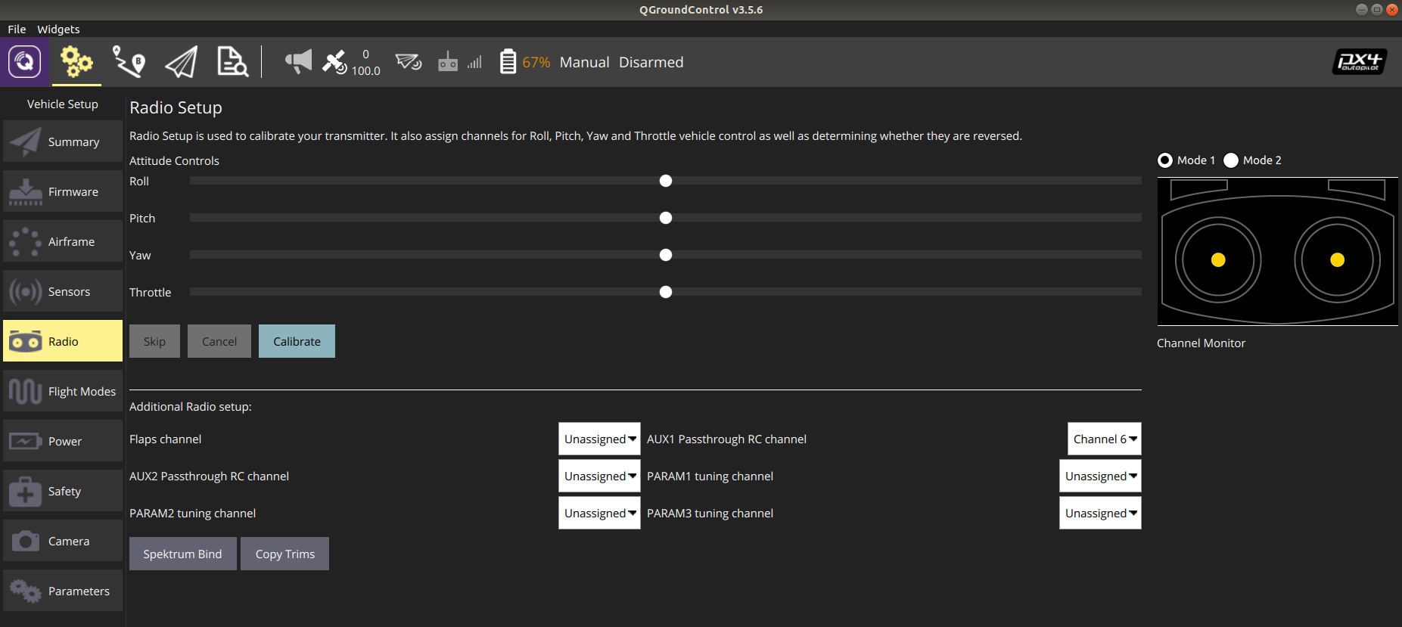Select the Mode 2 radio button

tap(1231, 160)
